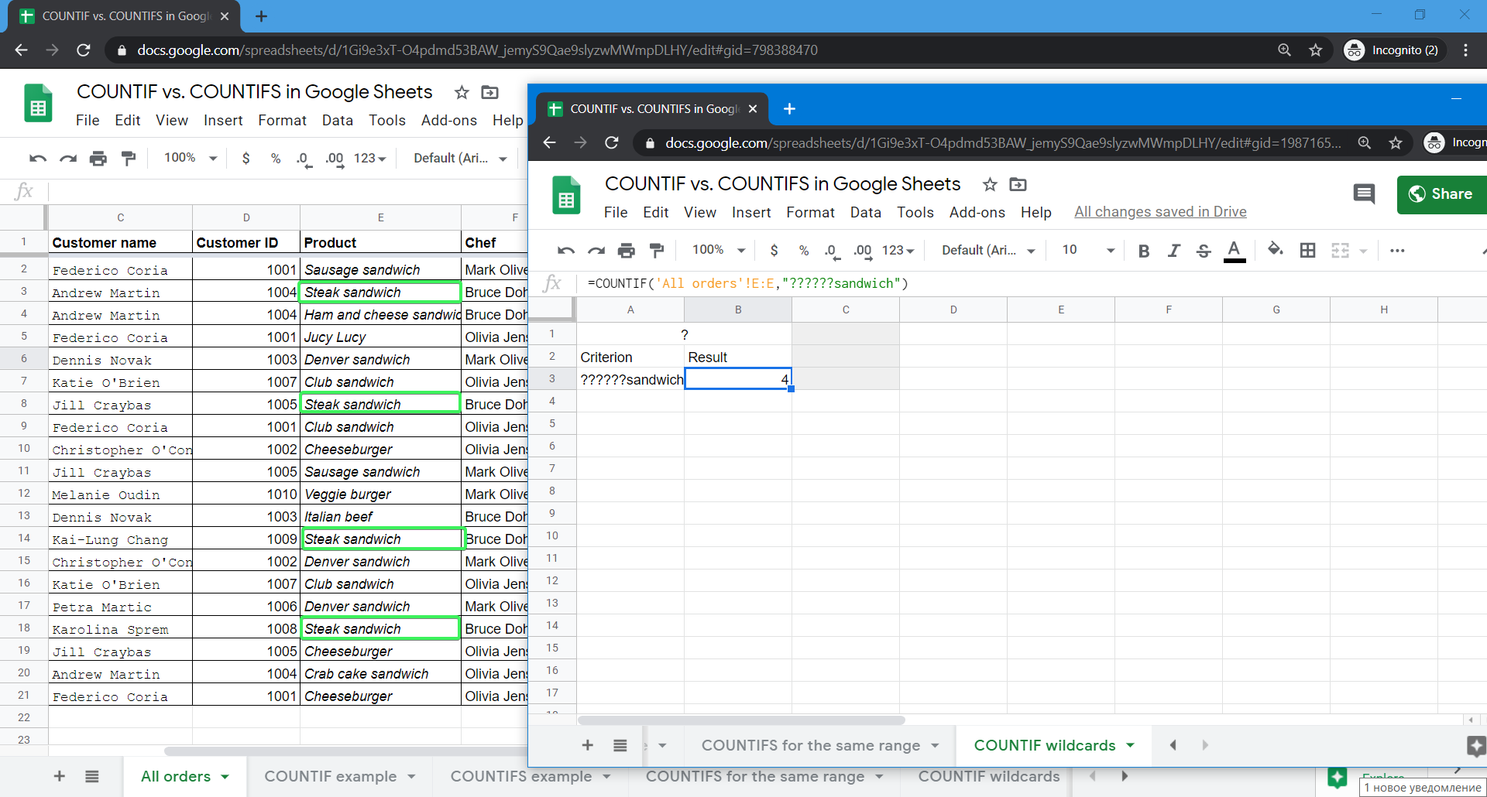Open comment history in front window
1487x797 pixels.
pyautogui.click(x=1364, y=193)
